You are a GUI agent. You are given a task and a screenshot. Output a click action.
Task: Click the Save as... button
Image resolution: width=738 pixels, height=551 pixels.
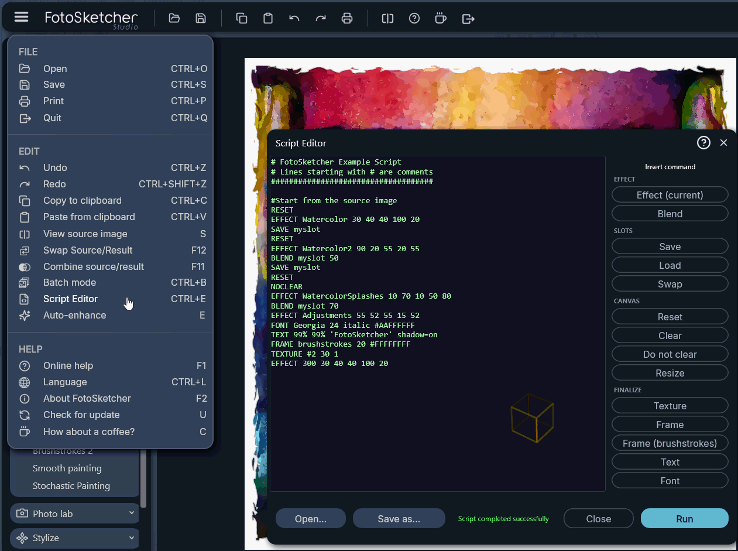tap(399, 519)
